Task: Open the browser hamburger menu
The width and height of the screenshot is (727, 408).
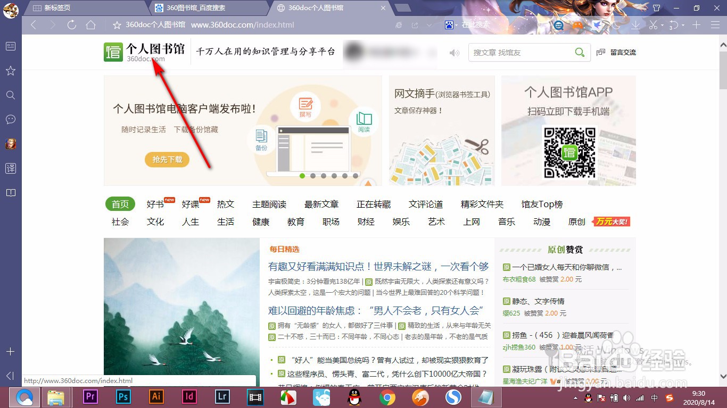Action: [715, 25]
